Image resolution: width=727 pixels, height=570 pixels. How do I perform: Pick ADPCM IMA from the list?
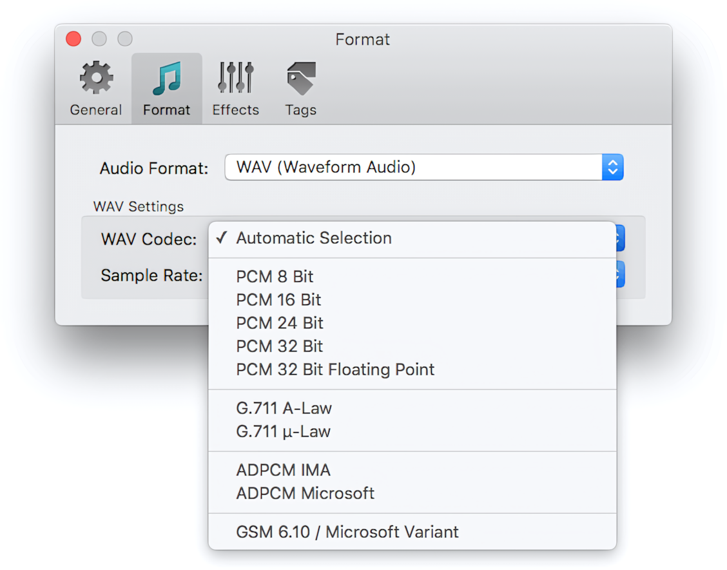[x=284, y=470]
